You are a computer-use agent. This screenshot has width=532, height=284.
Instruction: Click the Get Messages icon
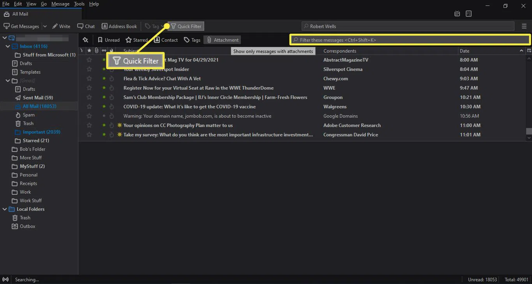point(7,26)
